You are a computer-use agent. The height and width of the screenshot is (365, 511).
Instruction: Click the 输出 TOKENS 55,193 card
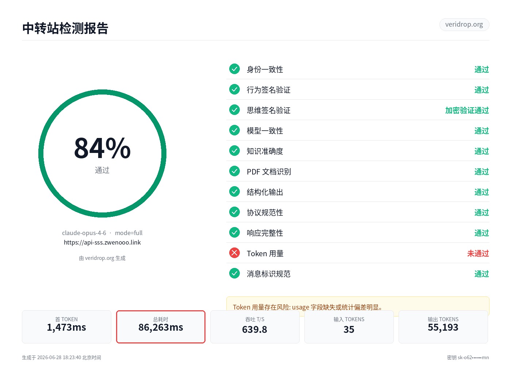(443, 327)
